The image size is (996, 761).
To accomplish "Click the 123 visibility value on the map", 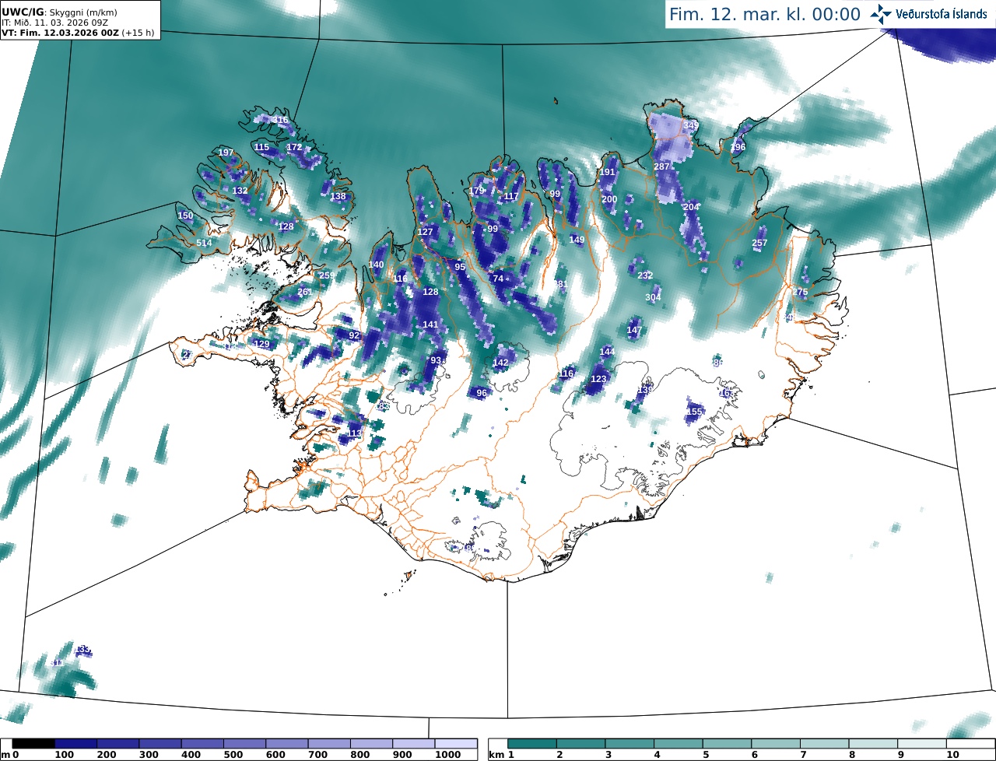I will [598, 379].
